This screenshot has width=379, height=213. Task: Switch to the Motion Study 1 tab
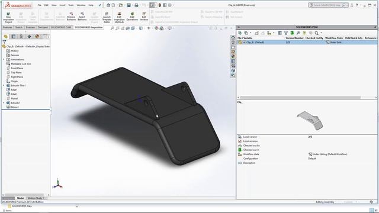pyautogui.click(x=36, y=198)
